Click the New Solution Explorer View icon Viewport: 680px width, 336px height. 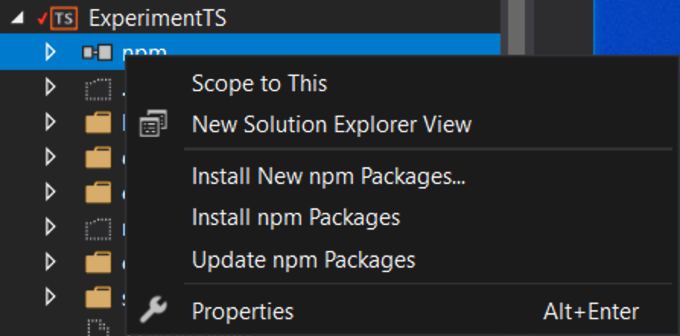pos(153,124)
